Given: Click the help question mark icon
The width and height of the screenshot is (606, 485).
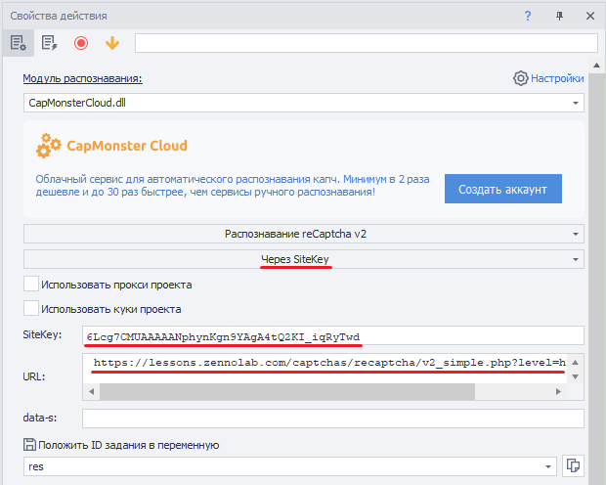Looking at the screenshot, I should (x=528, y=16).
